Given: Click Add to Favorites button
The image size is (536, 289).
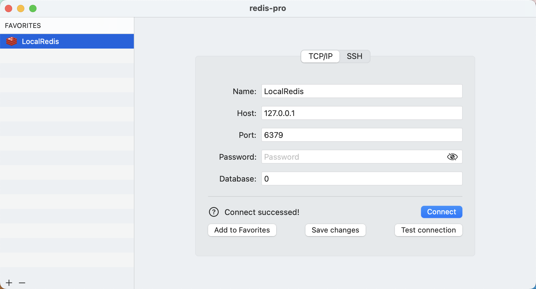Looking at the screenshot, I should 242,230.
